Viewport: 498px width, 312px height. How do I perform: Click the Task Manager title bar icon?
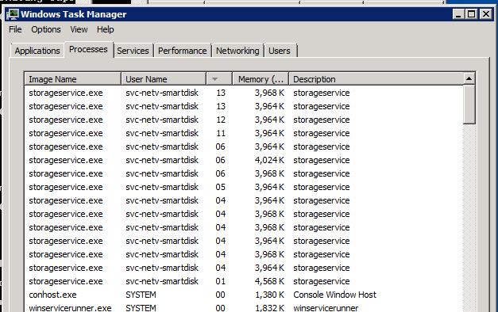pyautogui.click(x=13, y=14)
